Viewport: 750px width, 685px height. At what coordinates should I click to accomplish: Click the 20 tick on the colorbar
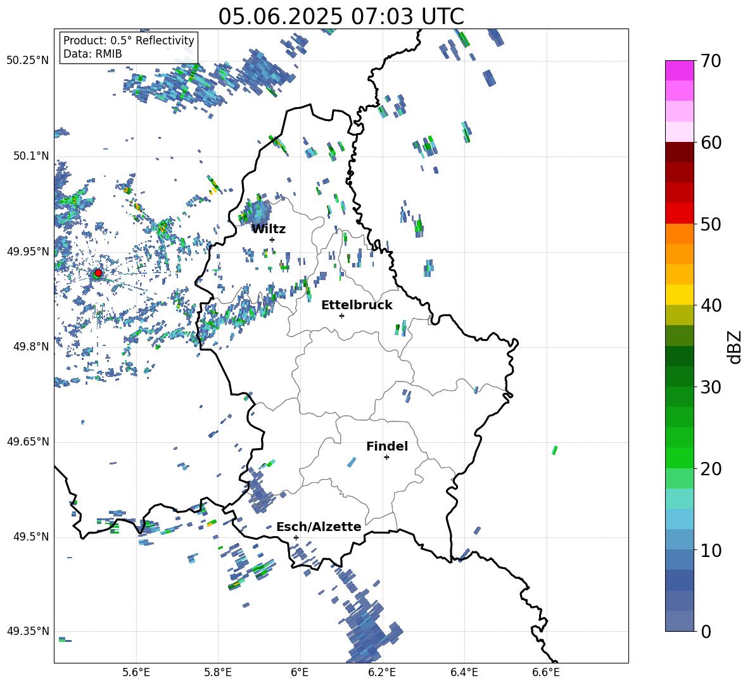coord(711,469)
